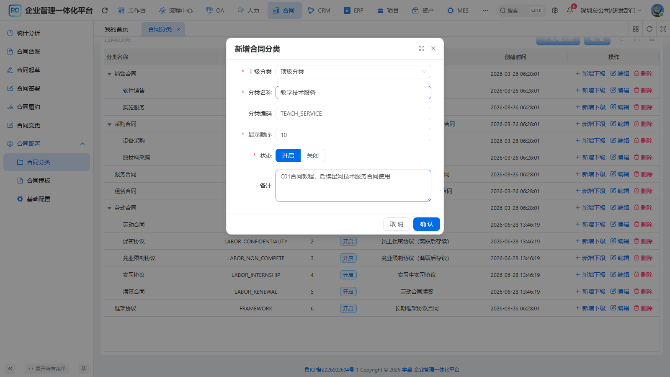Click the 分类编码 input field
Screen dimensions: 670x377
click(x=353, y=114)
